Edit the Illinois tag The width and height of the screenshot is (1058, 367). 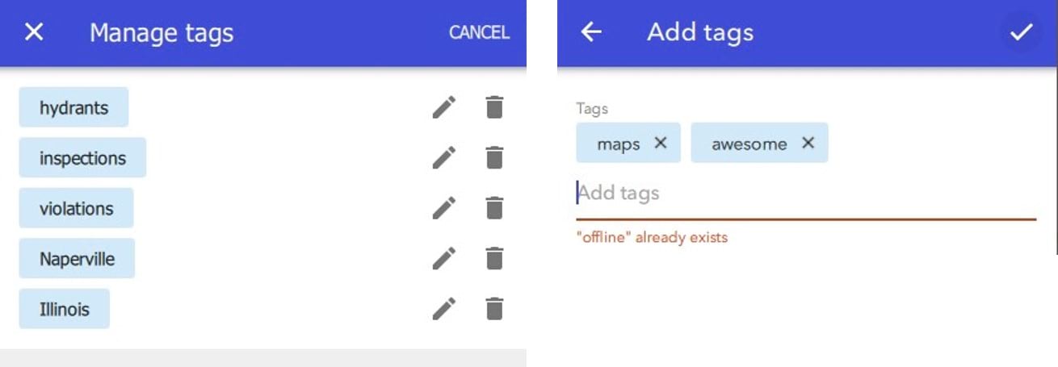point(443,309)
